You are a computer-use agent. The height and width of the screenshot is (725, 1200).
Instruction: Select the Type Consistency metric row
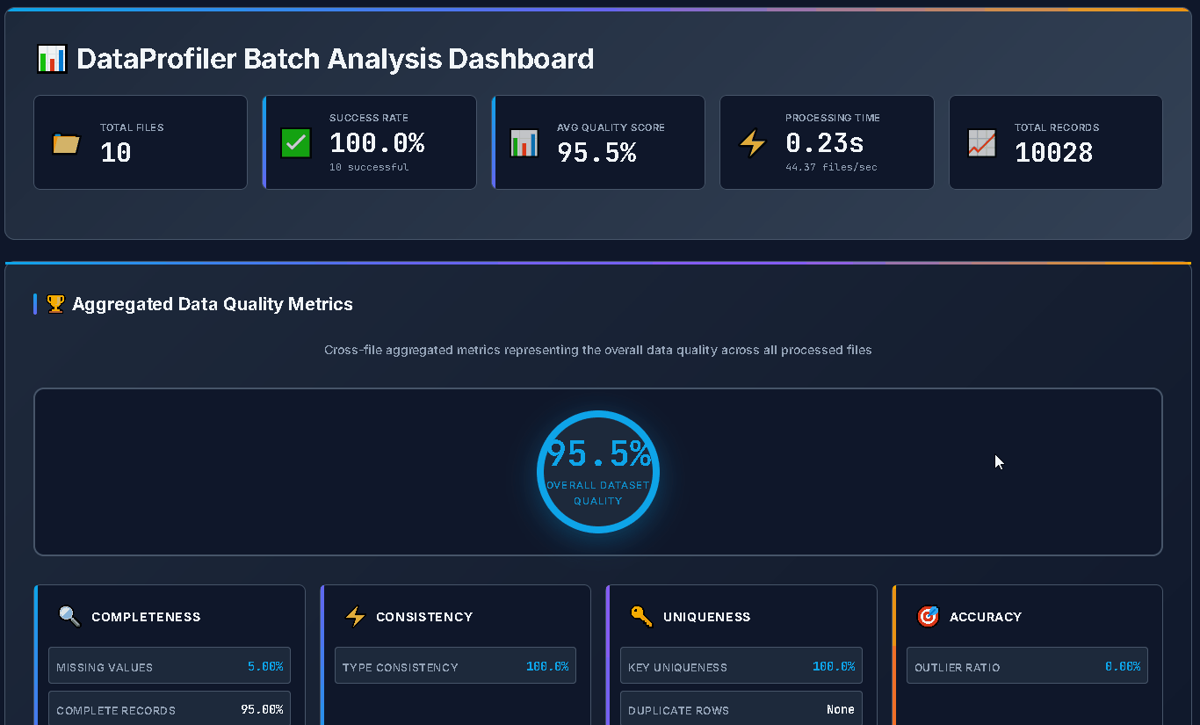pyautogui.click(x=455, y=665)
